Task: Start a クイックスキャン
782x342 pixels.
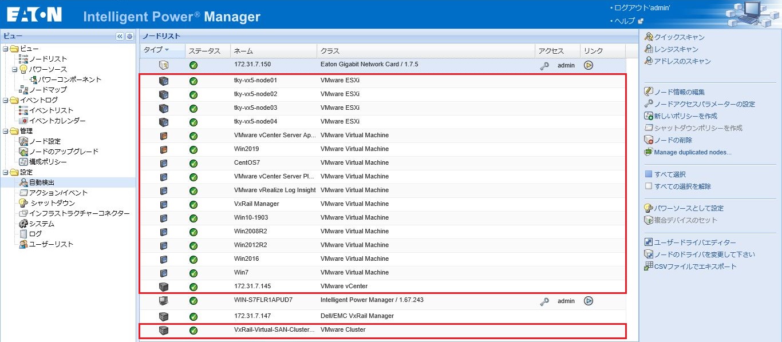Action: 679,37
